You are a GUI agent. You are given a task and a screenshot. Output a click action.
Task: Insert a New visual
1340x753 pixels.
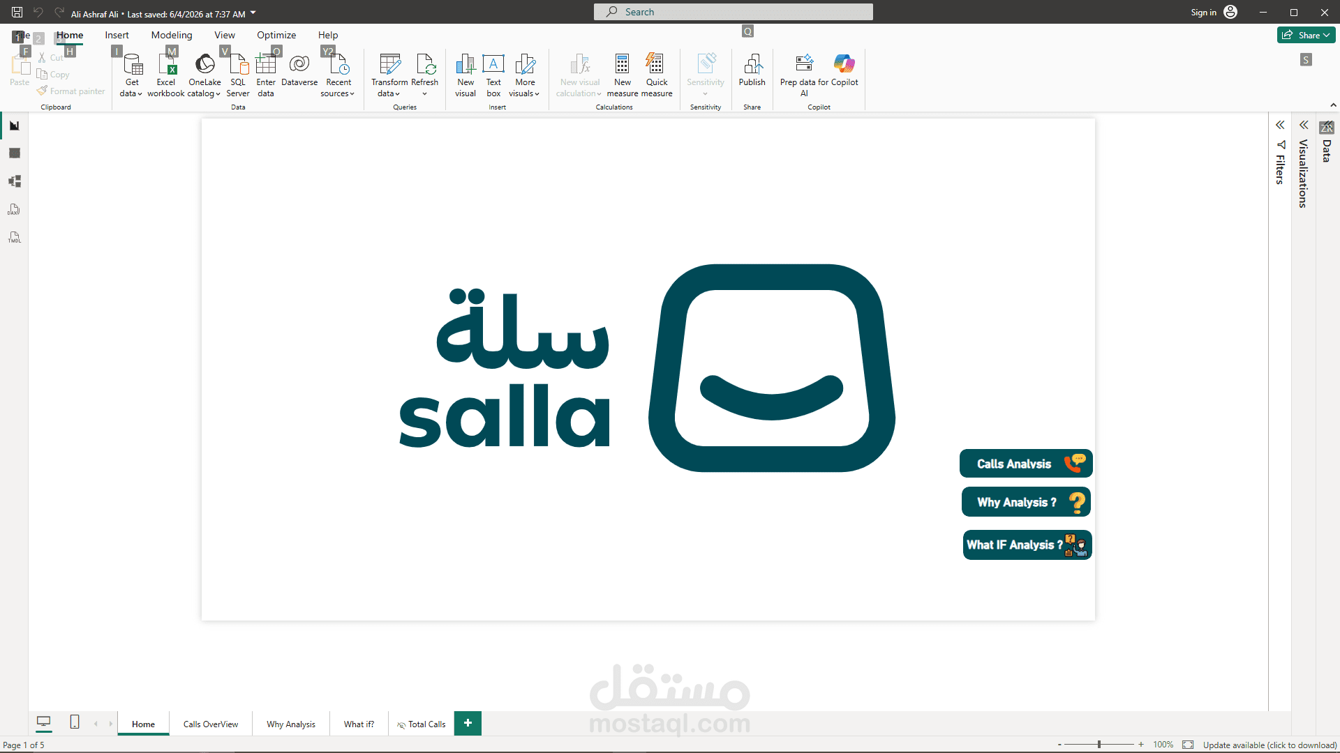[x=466, y=75]
